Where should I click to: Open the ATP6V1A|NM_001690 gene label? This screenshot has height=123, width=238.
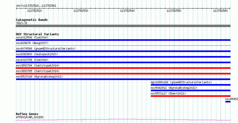click(30, 117)
